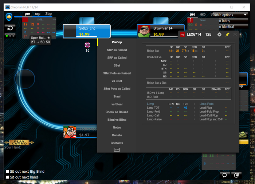Click Brownian14 player avatar

click(x=144, y=31)
